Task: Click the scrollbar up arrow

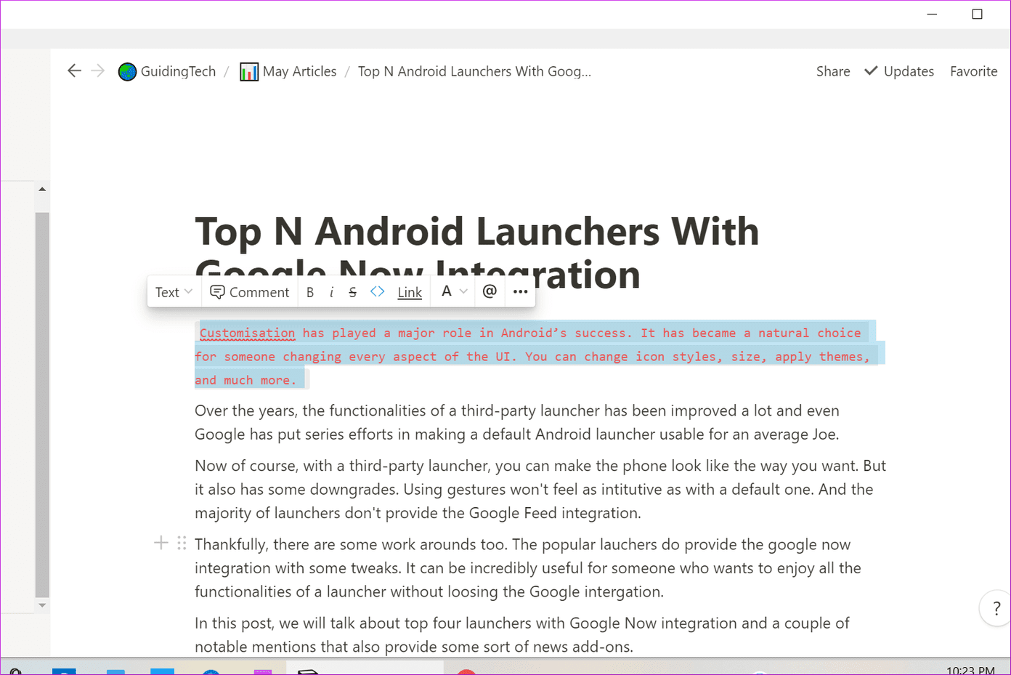Action: 42,189
